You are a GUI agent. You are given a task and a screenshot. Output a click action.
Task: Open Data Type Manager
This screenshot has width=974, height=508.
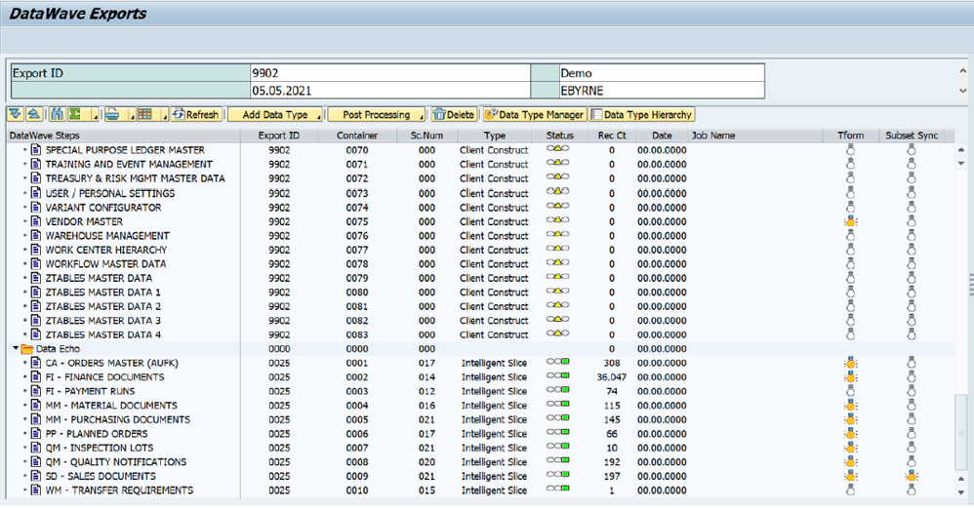[535, 115]
